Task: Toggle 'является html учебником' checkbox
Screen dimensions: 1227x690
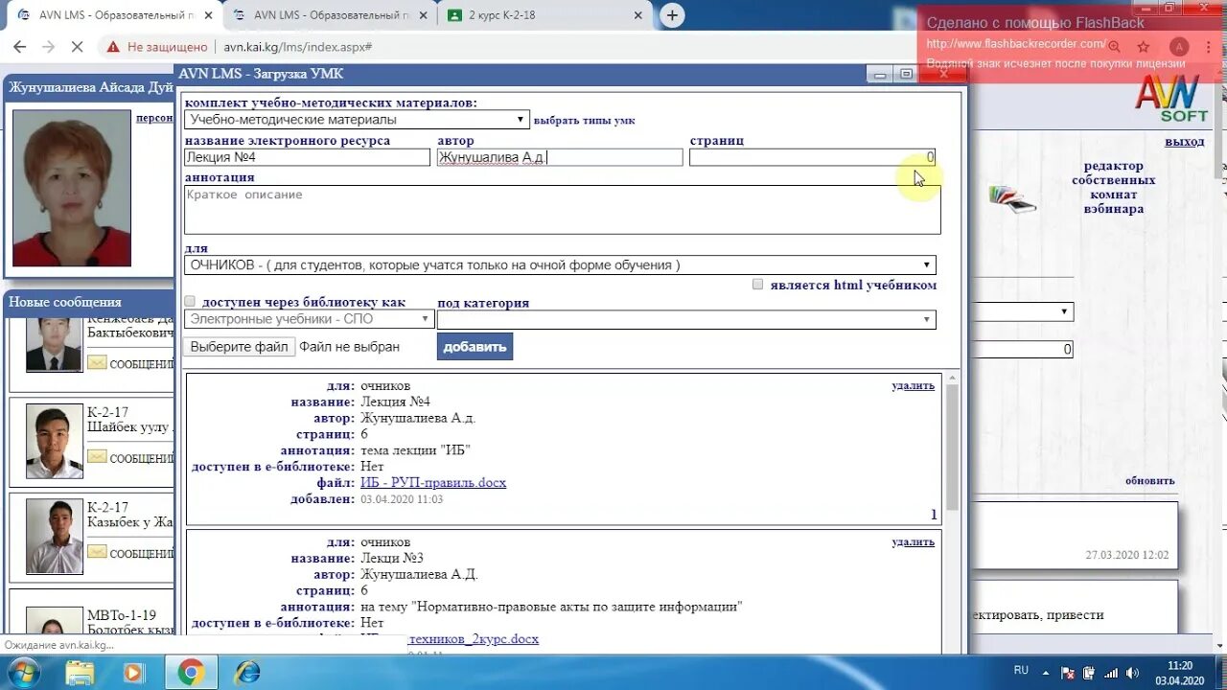Action: [758, 284]
